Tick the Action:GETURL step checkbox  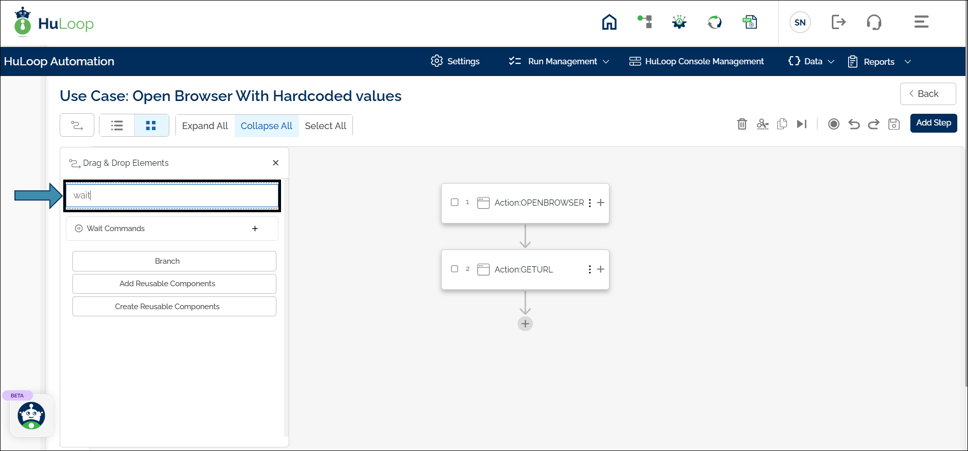tap(454, 269)
